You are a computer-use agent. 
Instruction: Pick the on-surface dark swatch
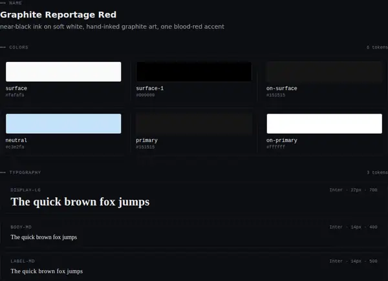coord(324,72)
